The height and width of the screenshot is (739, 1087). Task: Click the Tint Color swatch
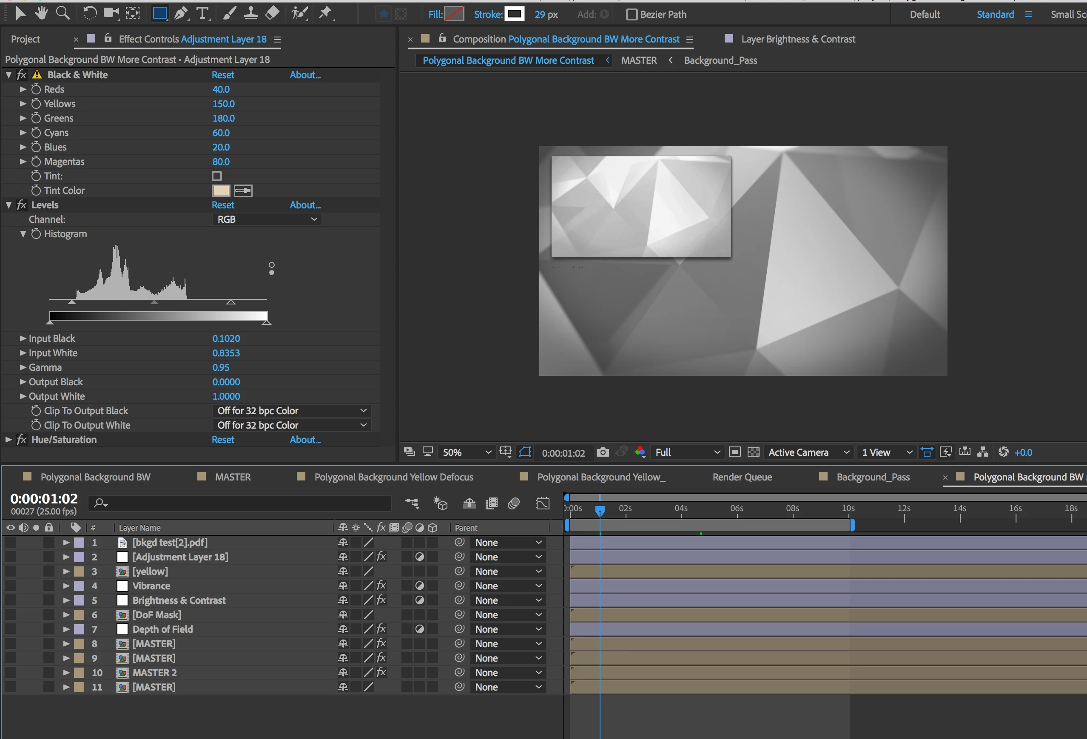point(221,190)
